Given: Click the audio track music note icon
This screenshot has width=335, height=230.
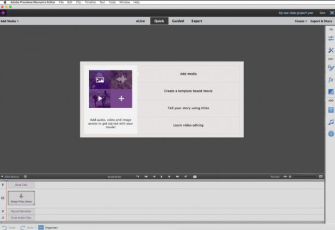Looking at the screenshot, I should coord(3,217).
